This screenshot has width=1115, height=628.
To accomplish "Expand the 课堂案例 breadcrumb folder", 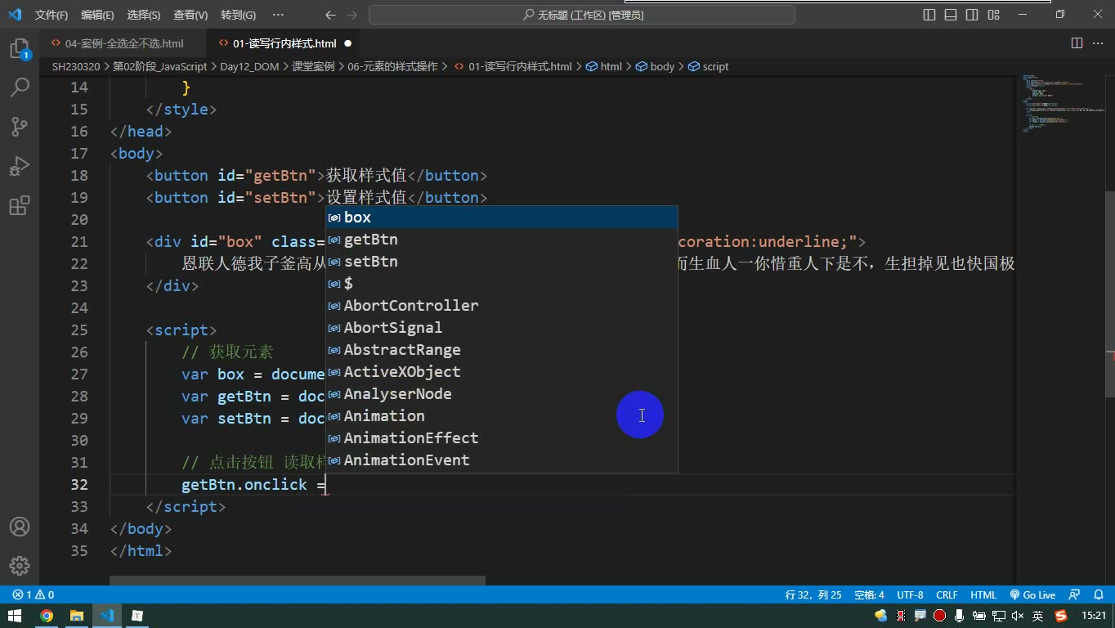I will [313, 66].
